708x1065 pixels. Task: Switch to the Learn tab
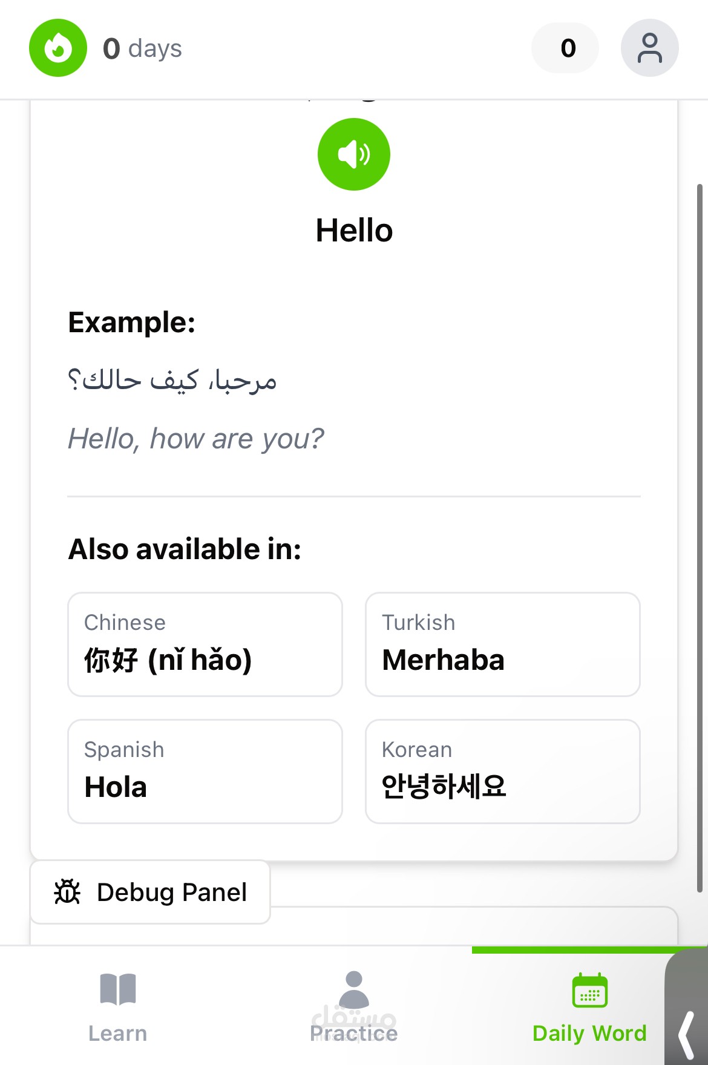(118, 1033)
